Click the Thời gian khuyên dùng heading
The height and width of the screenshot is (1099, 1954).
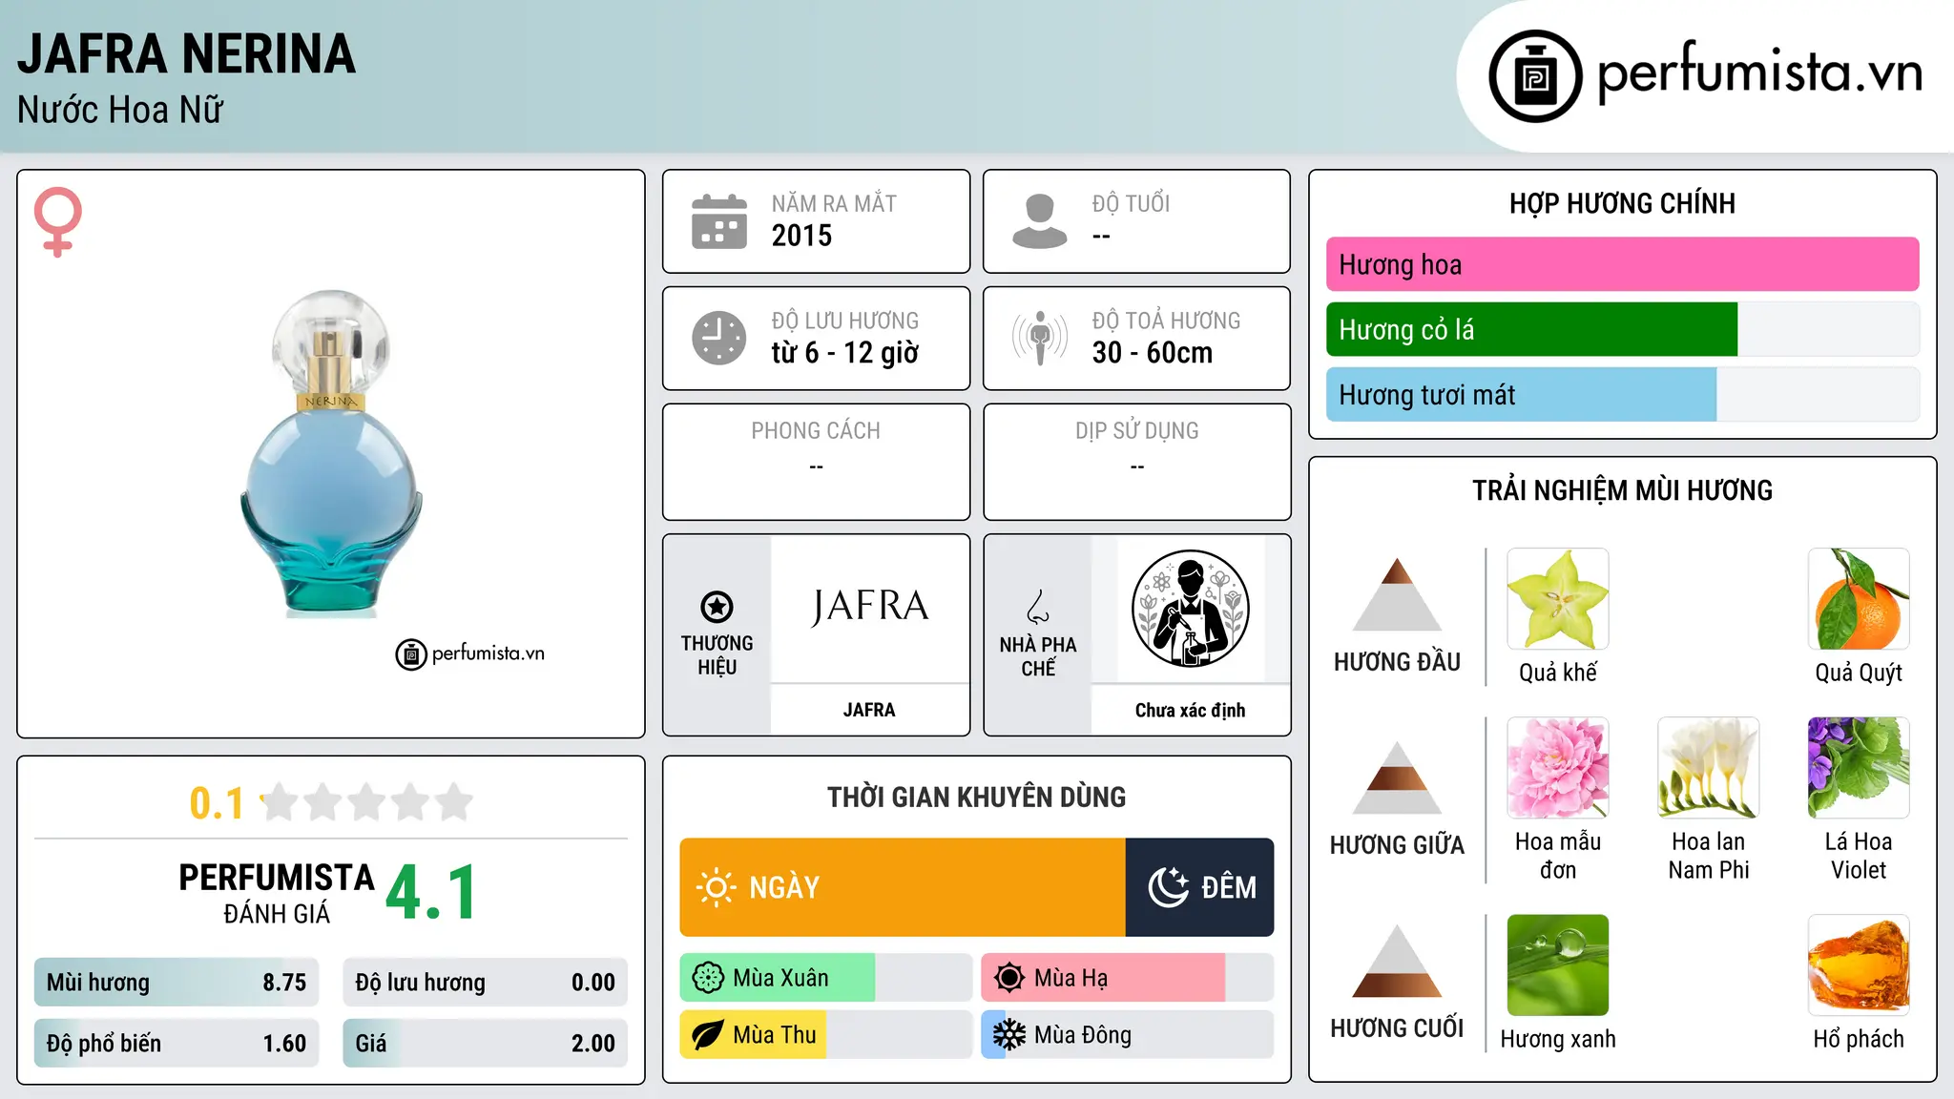(976, 797)
